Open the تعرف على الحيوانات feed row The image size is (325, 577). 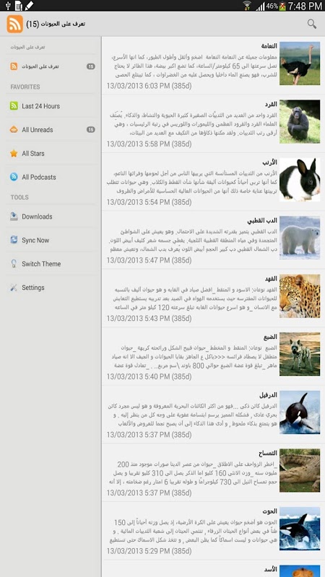click(x=51, y=66)
